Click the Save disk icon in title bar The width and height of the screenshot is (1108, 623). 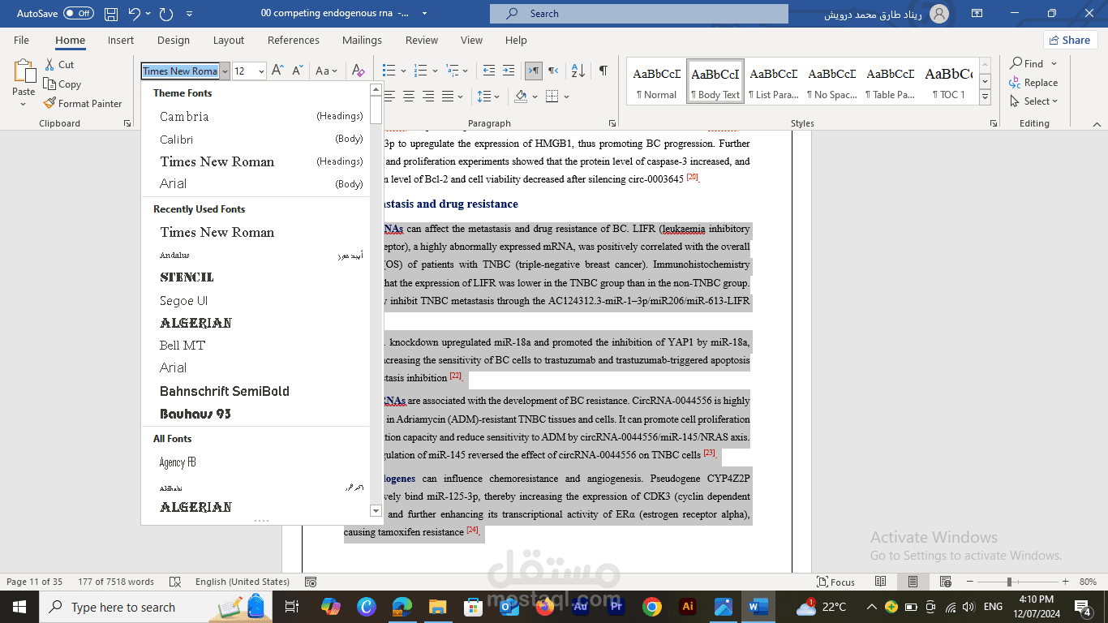pos(111,14)
